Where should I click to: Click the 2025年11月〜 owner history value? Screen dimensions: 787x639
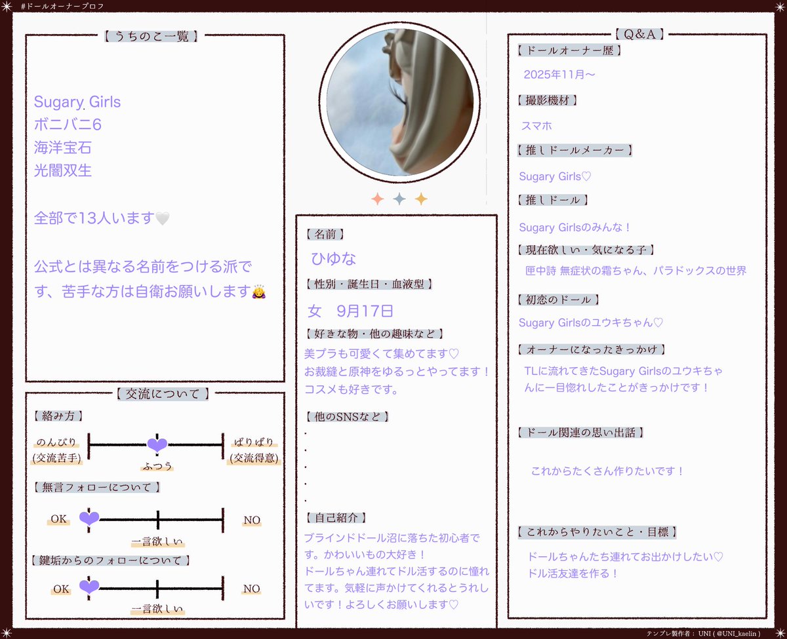(559, 75)
